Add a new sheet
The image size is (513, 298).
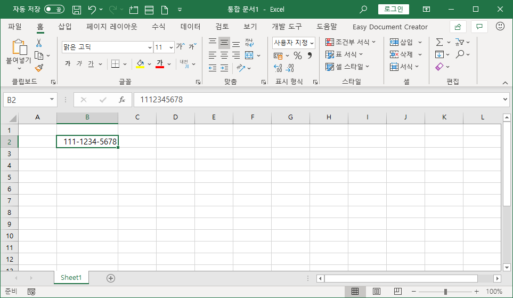tap(111, 278)
